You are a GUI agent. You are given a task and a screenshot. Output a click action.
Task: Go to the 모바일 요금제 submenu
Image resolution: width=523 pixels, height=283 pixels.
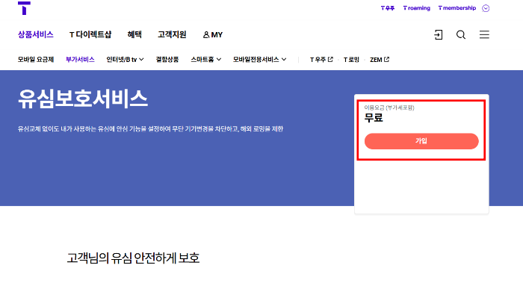pos(36,59)
